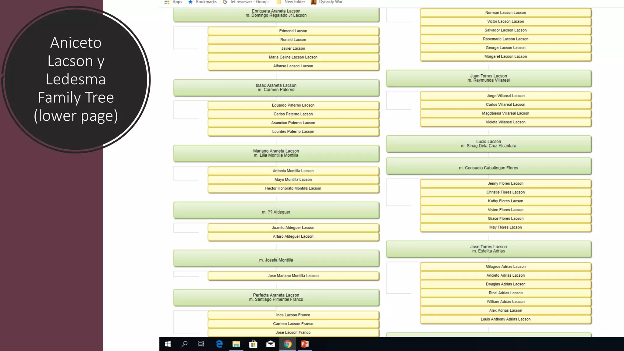Launch Microsoft Edge from taskbar
This screenshot has width=624, height=351.
219,344
